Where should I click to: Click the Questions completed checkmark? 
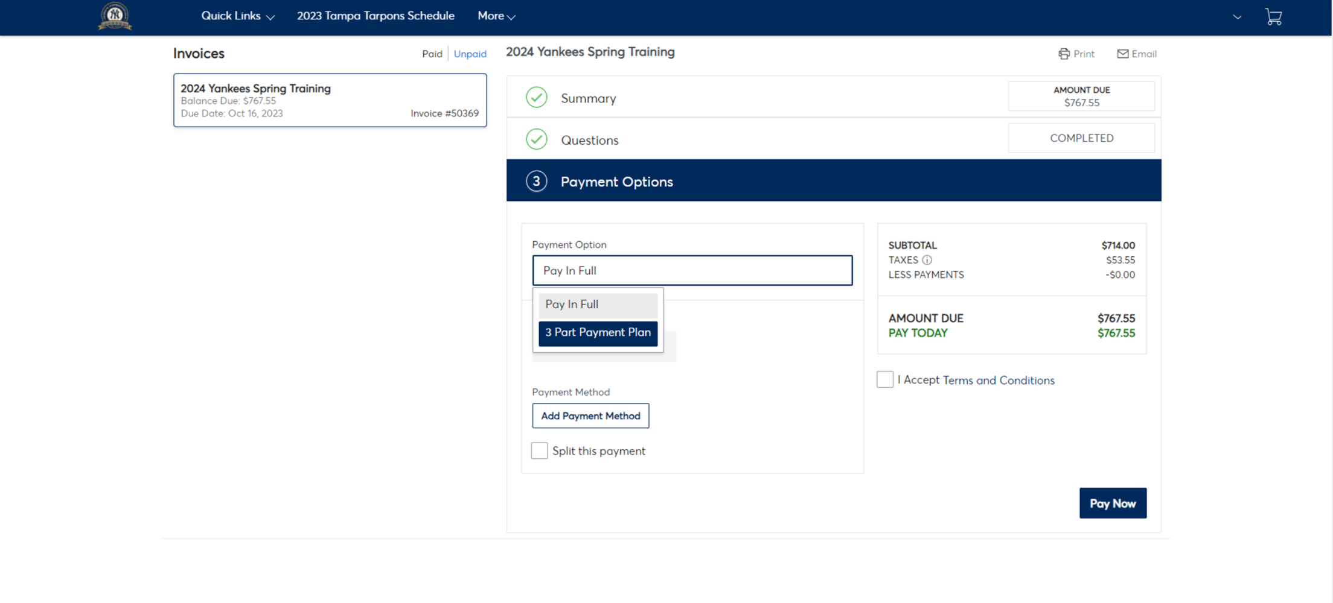click(x=536, y=139)
